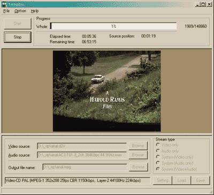Click the video preview frame
Screen dimensions: 214x195
coord(107,91)
